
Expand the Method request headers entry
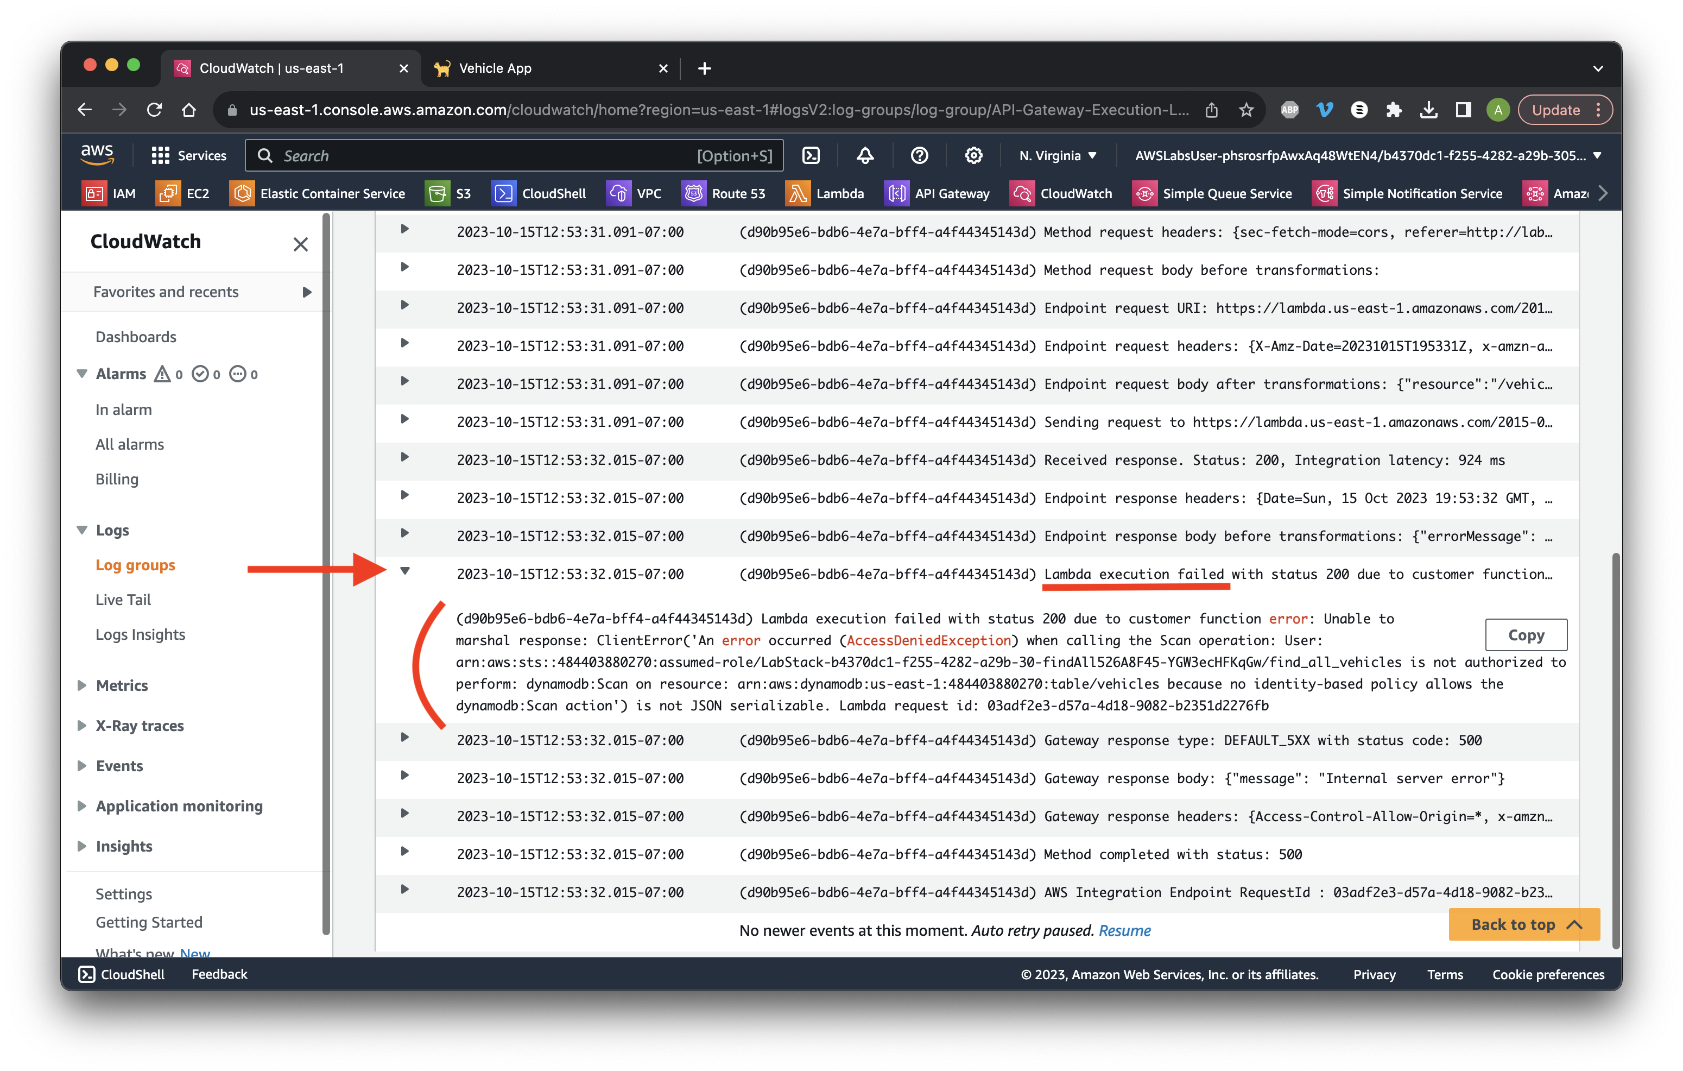point(404,229)
